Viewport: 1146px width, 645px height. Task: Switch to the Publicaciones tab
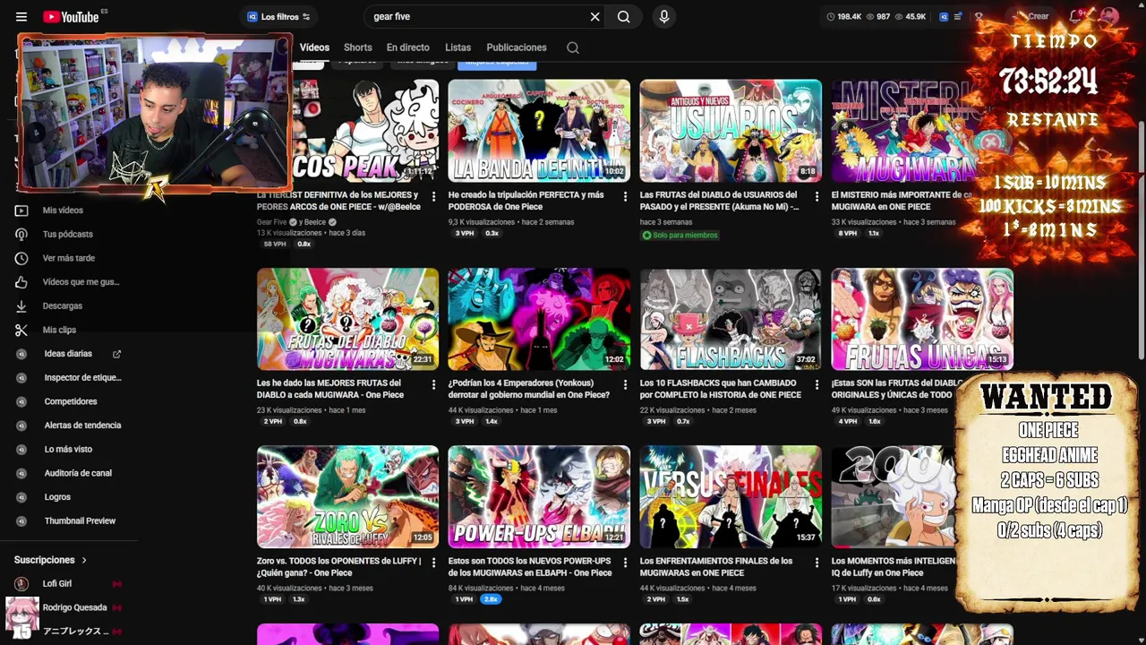(x=516, y=47)
